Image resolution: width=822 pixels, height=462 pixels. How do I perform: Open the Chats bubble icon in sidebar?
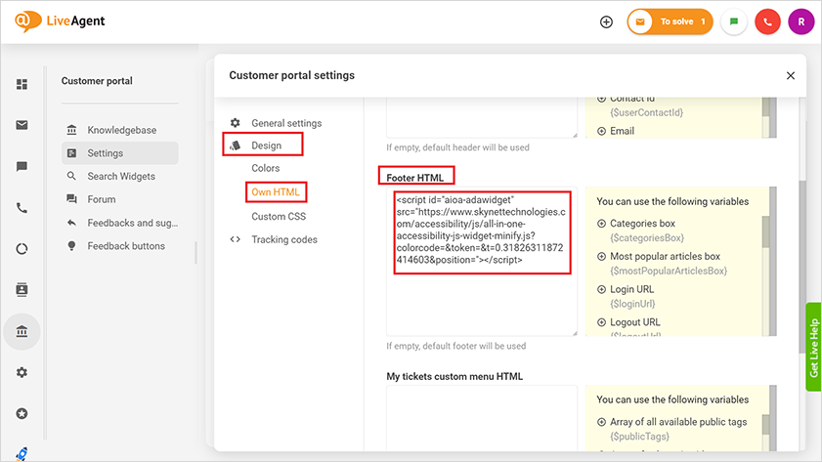[22, 167]
